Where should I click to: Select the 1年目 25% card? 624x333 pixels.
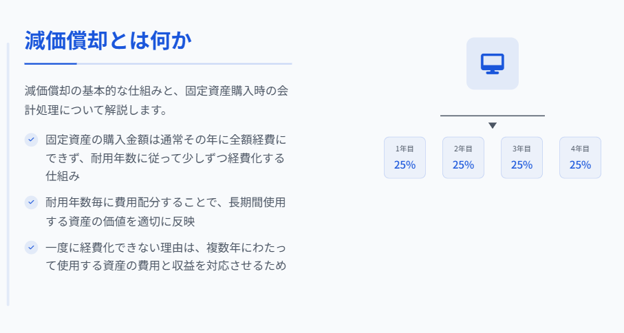coord(405,158)
